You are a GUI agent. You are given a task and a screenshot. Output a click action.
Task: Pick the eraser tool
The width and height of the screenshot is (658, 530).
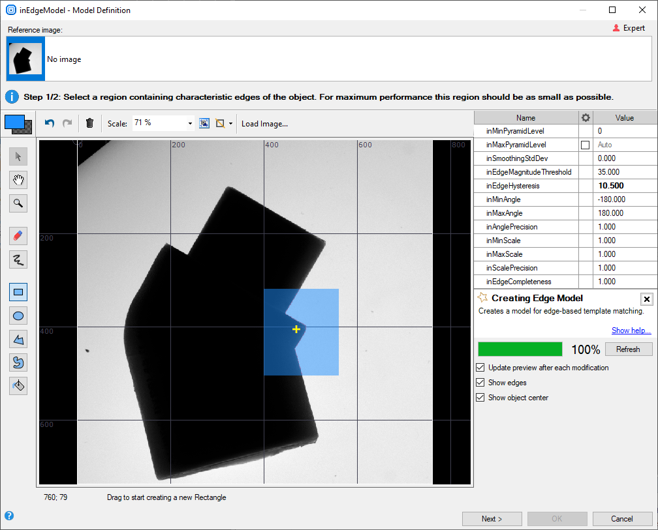tap(18, 236)
